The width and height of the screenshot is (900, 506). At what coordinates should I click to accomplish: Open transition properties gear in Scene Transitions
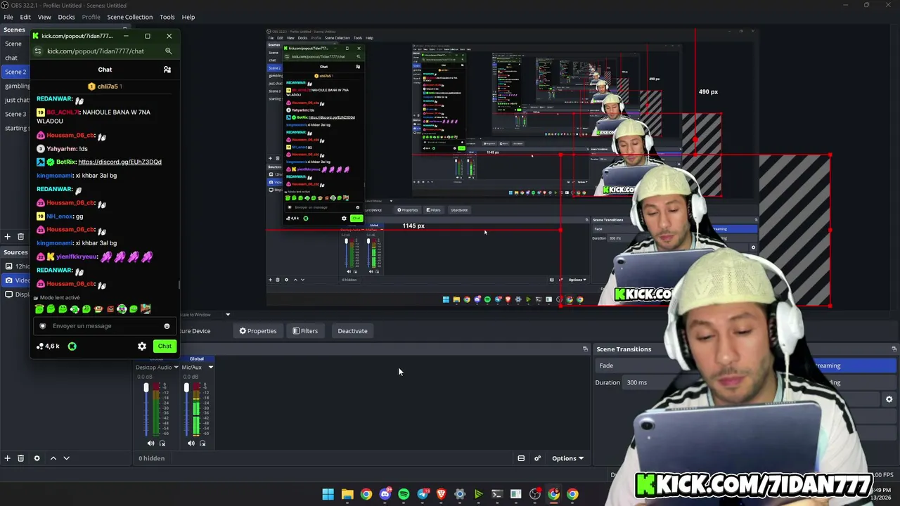coord(889,399)
